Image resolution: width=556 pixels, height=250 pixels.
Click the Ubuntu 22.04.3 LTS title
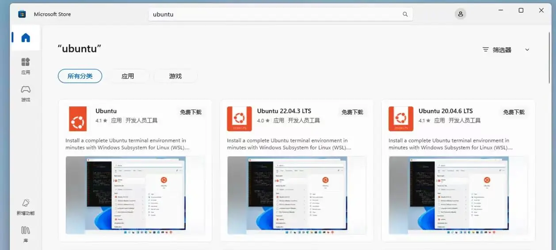[x=284, y=111]
